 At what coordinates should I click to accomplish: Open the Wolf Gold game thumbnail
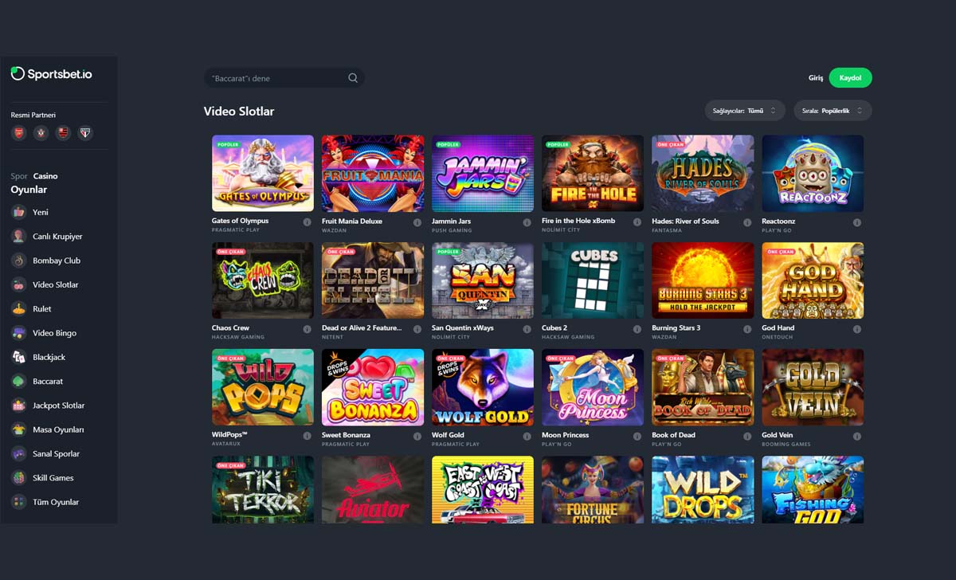[x=483, y=387]
